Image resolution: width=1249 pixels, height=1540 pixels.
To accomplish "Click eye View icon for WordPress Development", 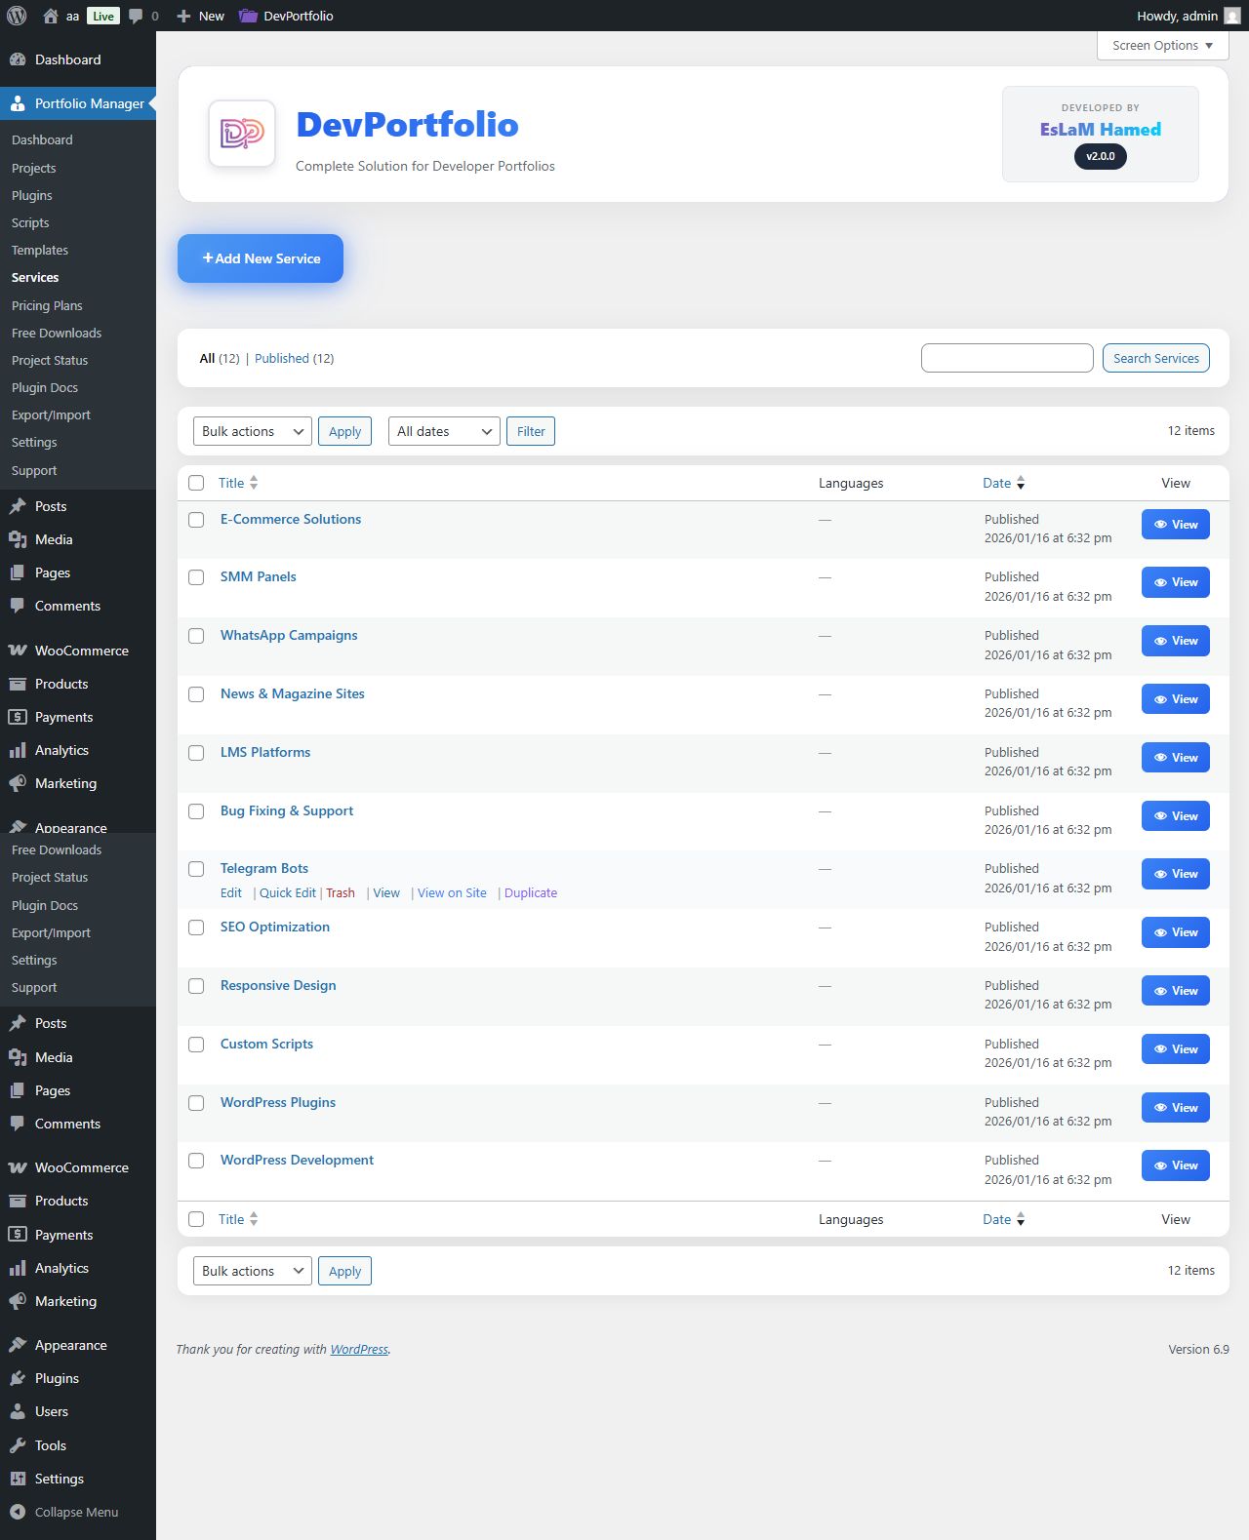I will click(x=1161, y=1165).
